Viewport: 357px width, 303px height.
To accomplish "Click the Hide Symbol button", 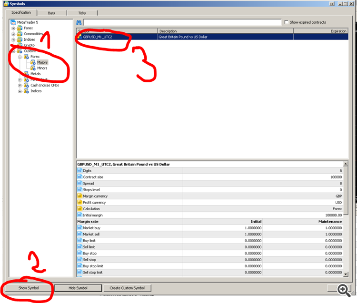I will [78, 288].
